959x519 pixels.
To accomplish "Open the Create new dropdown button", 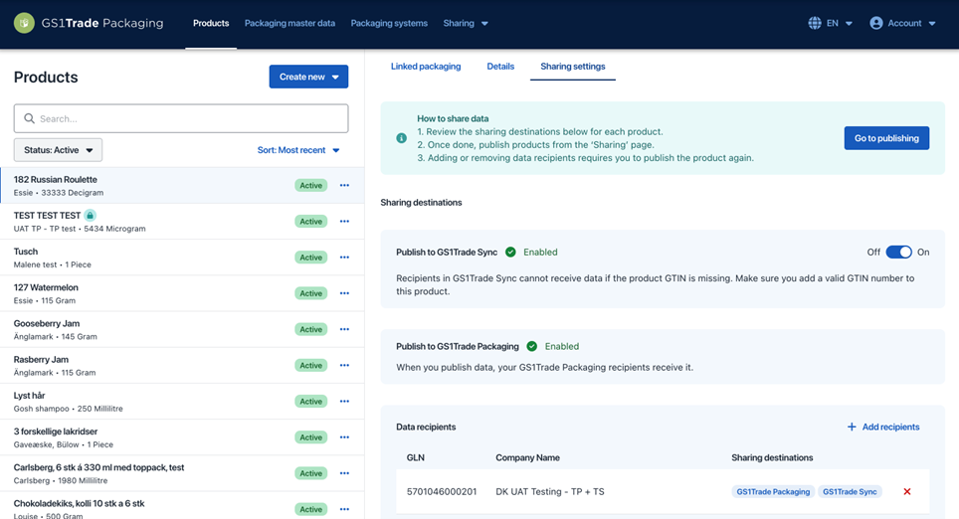I will coord(308,77).
